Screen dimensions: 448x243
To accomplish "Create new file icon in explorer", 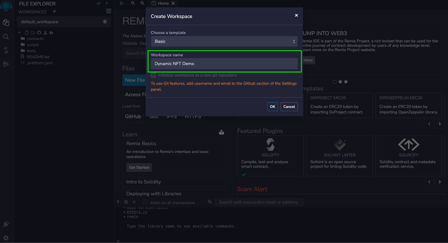I will tap(26, 33).
